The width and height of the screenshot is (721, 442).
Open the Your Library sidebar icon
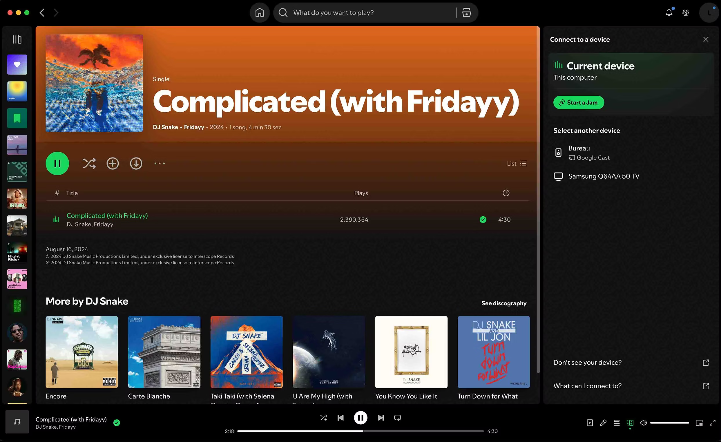17,39
